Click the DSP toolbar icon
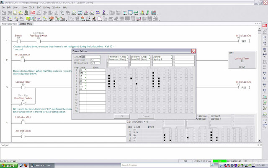268x168 pixels. (98, 13)
